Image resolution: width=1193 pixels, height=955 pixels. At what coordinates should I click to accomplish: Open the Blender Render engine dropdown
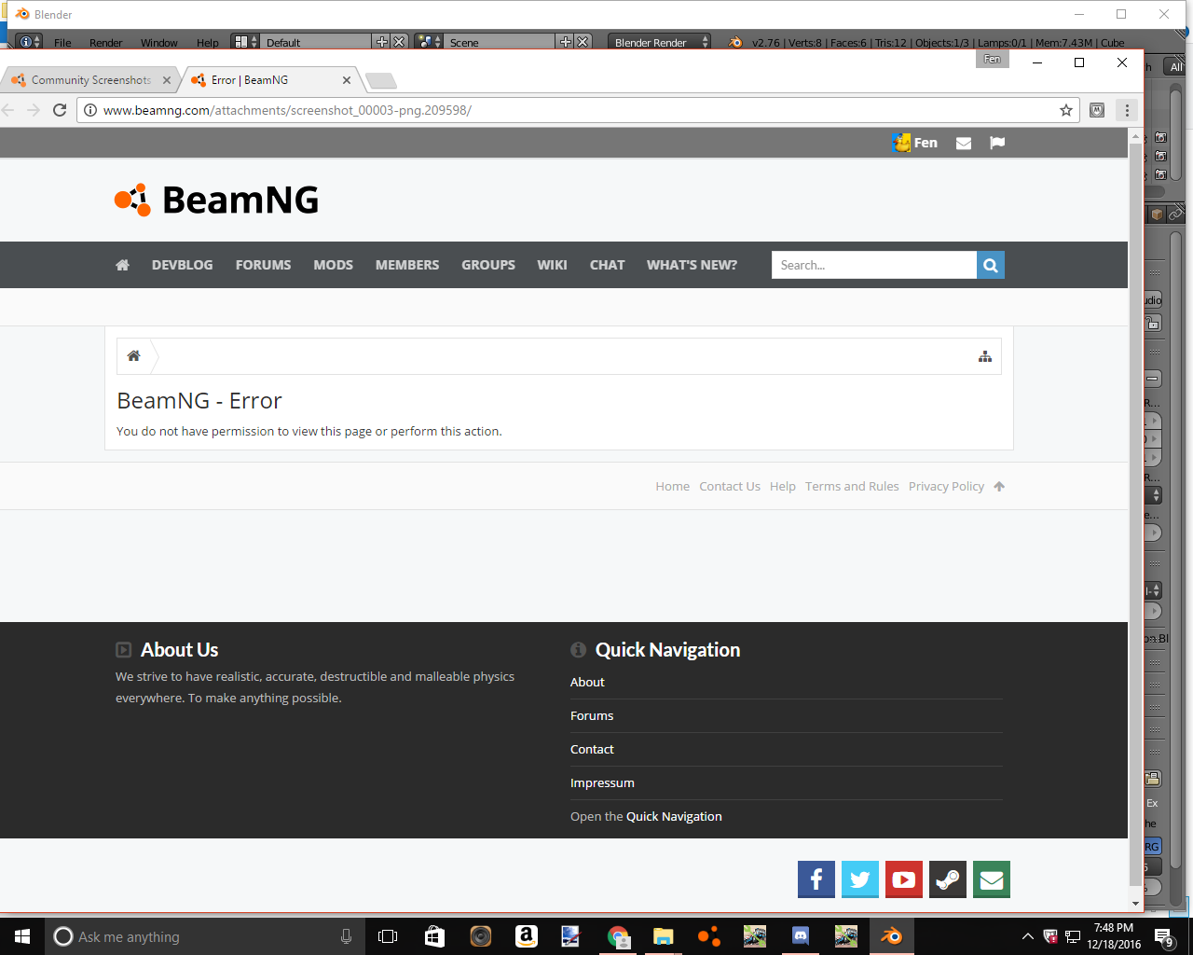point(660,42)
